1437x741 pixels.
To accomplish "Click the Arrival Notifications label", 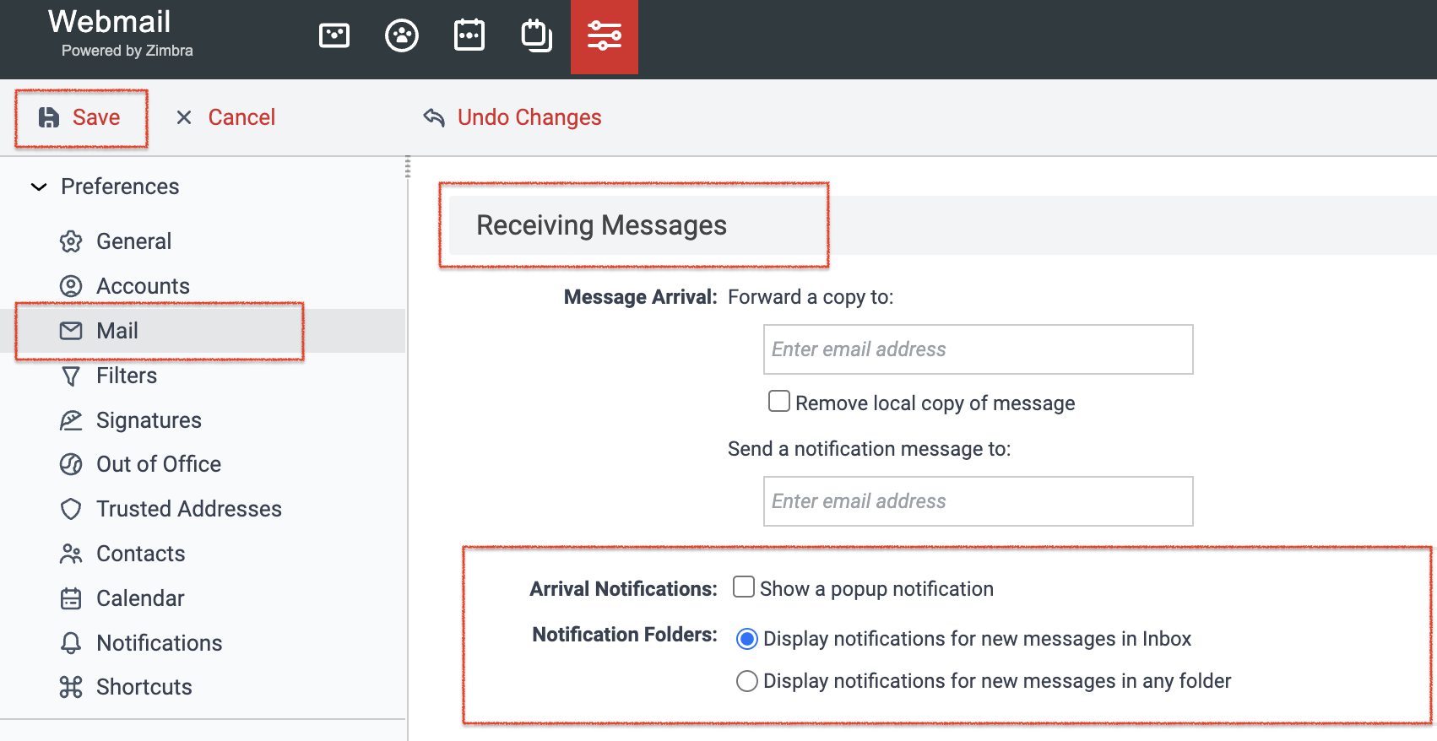I will pyautogui.click(x=623, y=589).
